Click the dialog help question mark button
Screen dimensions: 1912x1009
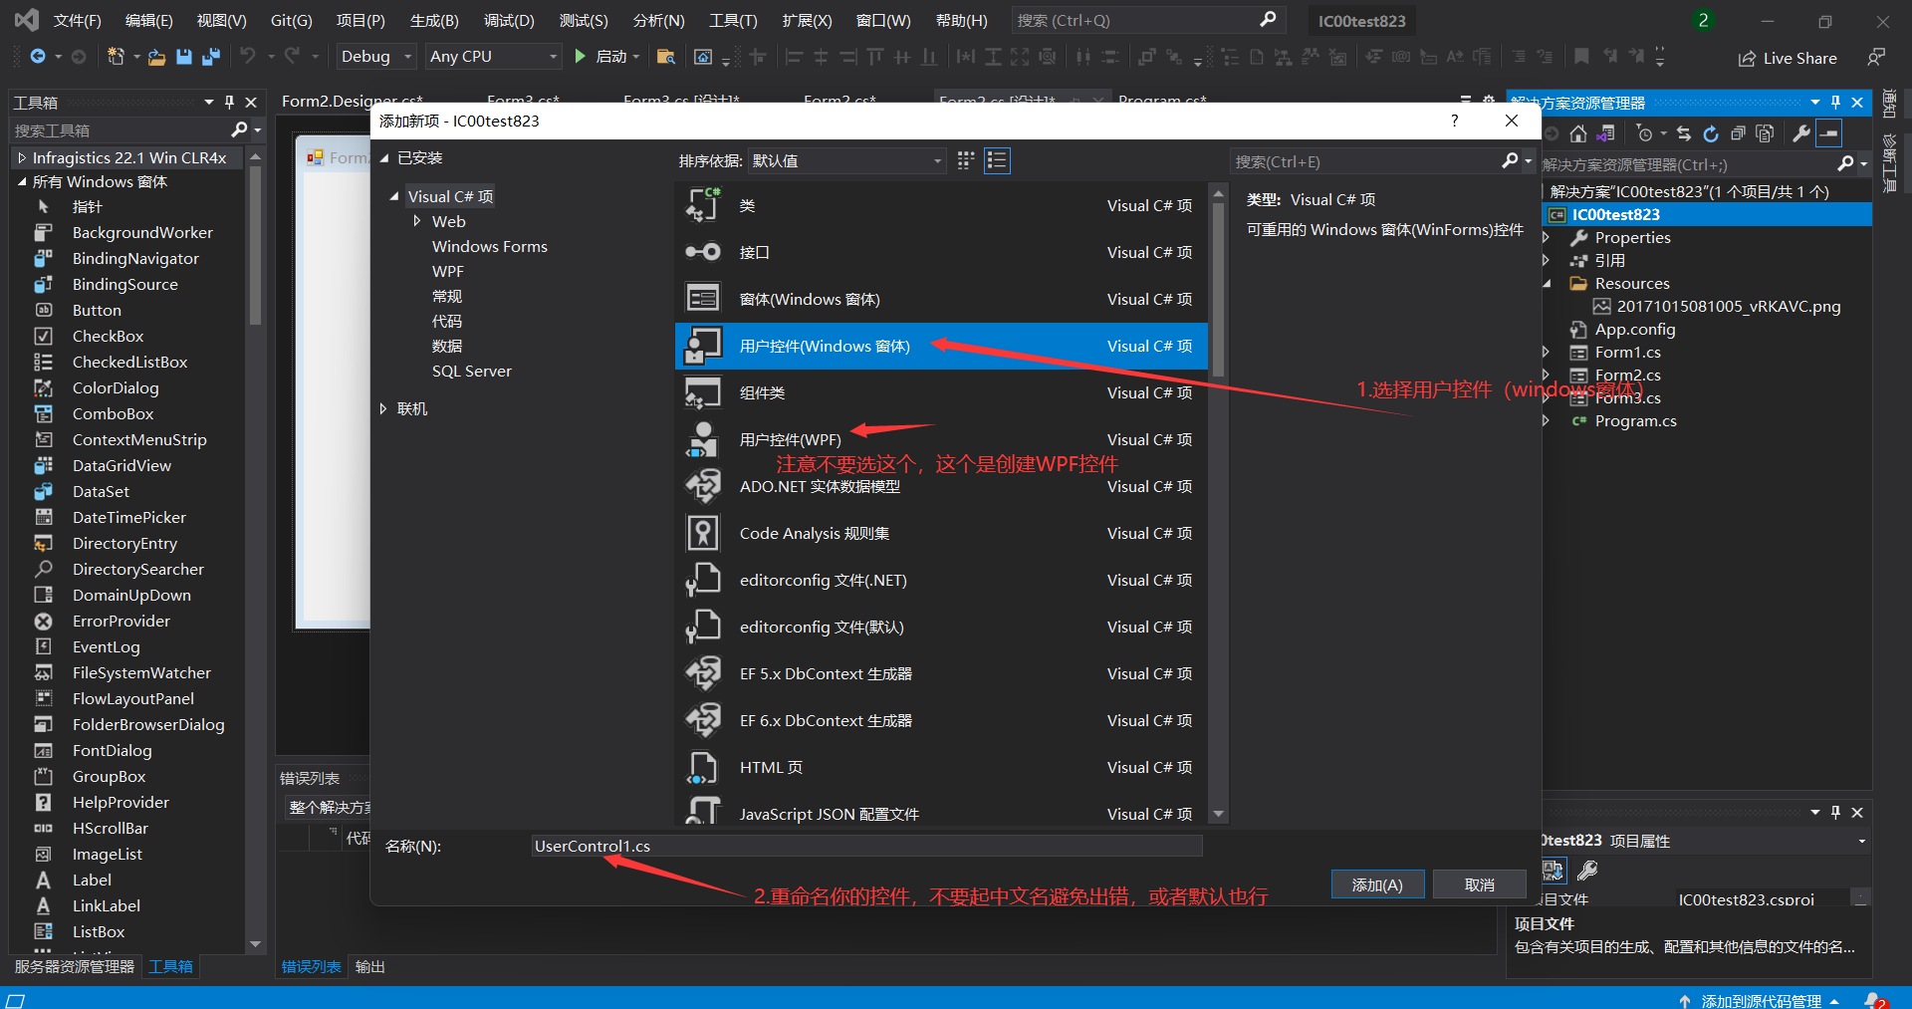1455,121
